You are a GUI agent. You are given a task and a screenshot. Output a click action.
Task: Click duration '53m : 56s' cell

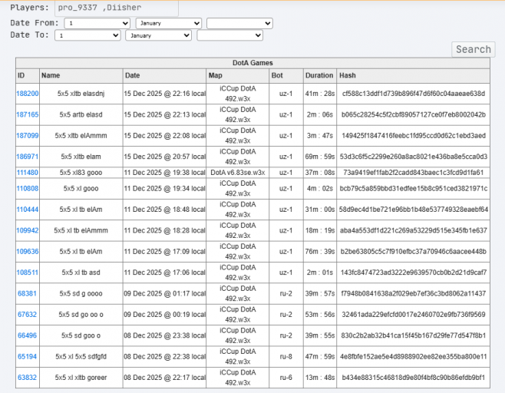coord(320,315)
